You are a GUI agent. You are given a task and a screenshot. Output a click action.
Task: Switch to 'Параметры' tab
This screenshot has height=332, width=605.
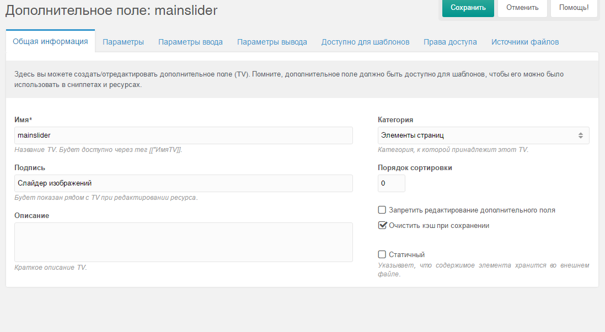coord(123,42)
